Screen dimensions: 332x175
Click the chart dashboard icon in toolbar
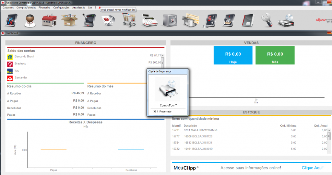coord(11,21)
